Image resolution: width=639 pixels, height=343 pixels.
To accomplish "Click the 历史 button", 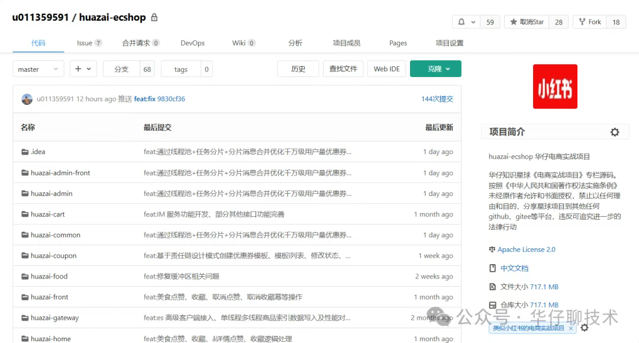I will pyautogui.click(x=298, y=69).
